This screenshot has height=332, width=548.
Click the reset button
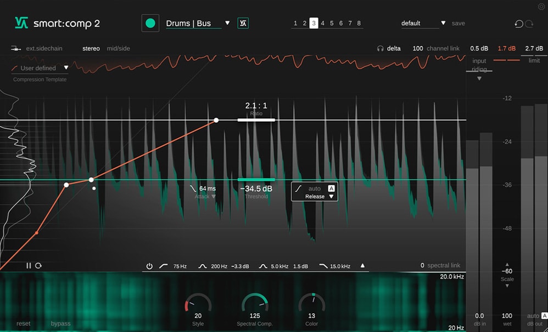(24, 324)
